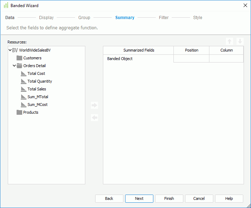
Task: Click the Sum_MTotal aggregation icon
Action: (x=24, y=97)
